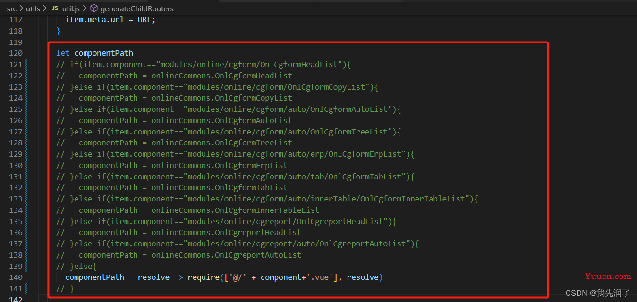Click line number 127 in gutter
This screenshot has width=637, height=302.
(16, 132)
